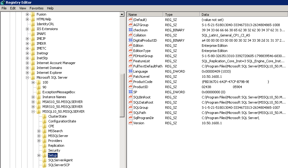The image size is (288, 168).
Task: Click the string icon of the AGTGroup value
Action: pos(130,25)
